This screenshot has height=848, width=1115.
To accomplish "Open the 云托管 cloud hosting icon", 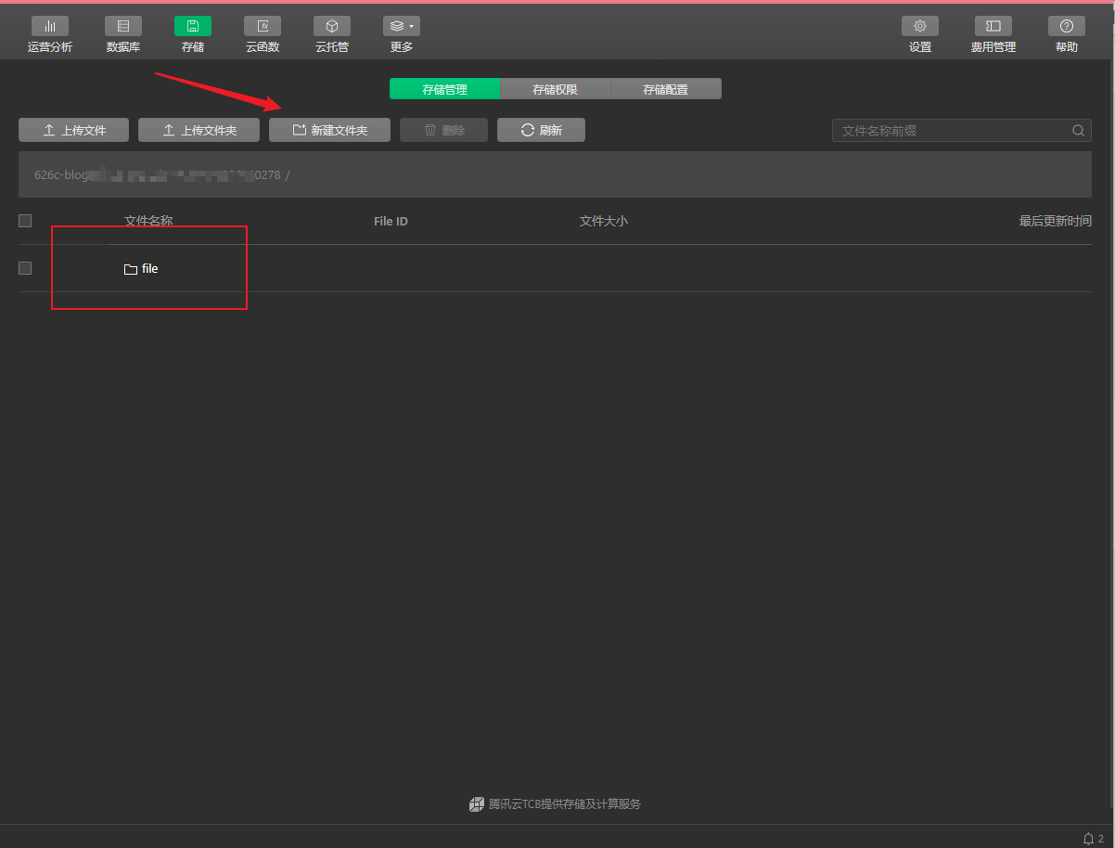I will [332, 26].
